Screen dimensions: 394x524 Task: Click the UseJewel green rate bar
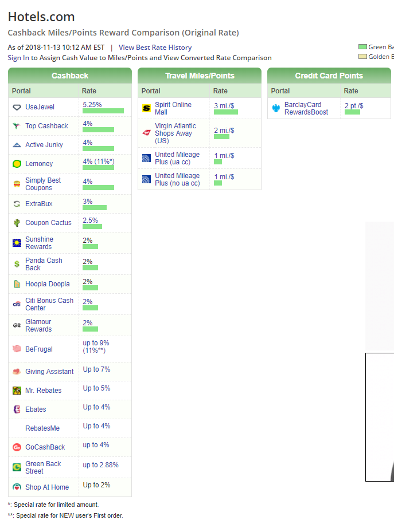point(103,111)
